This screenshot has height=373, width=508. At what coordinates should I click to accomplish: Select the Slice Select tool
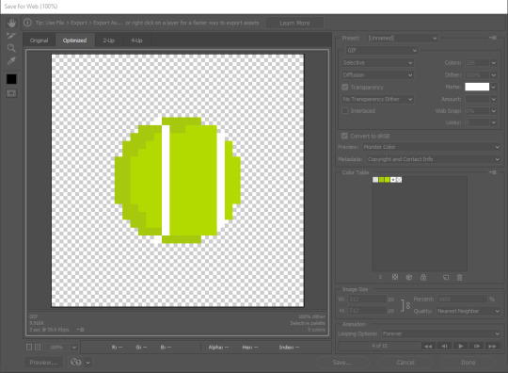point(11,36)
